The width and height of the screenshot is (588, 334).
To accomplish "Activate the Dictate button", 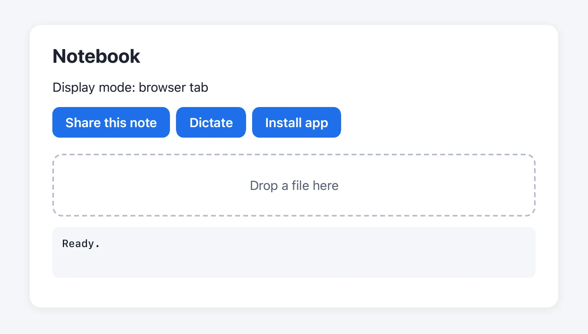I will point(211,122).
